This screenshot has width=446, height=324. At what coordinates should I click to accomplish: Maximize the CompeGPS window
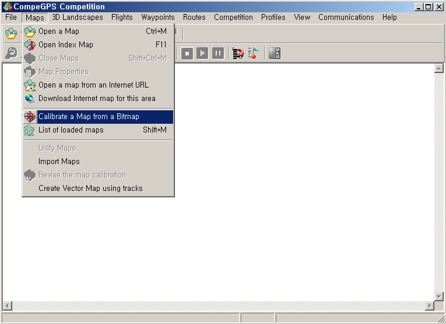(x=428, y=7)
